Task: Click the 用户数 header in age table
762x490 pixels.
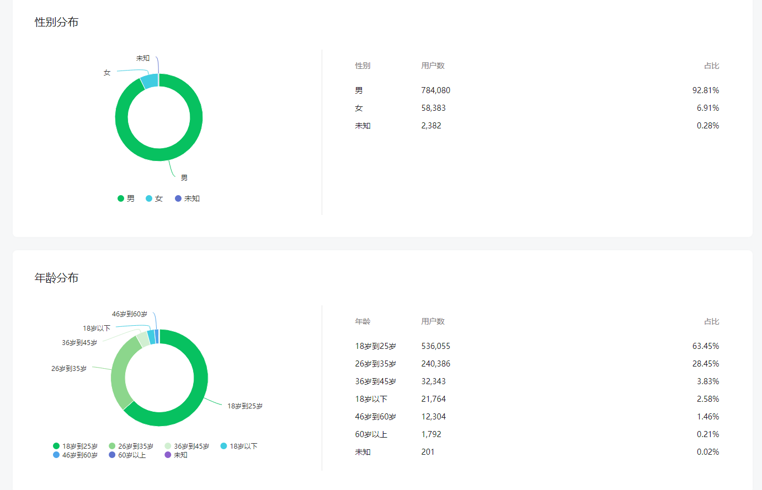Action: pos(433,321)
